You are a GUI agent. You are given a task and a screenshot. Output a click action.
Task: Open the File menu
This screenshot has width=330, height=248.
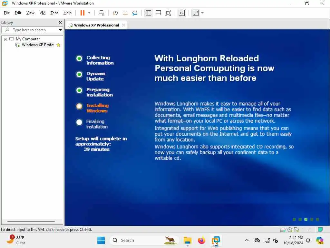click(x=7, y=13)
